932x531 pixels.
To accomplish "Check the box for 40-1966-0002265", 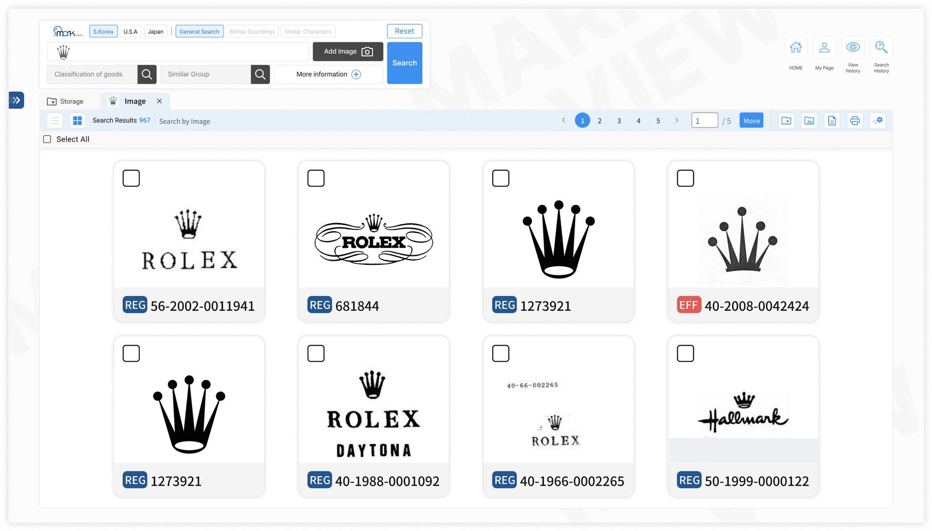I will click(500, 353).
